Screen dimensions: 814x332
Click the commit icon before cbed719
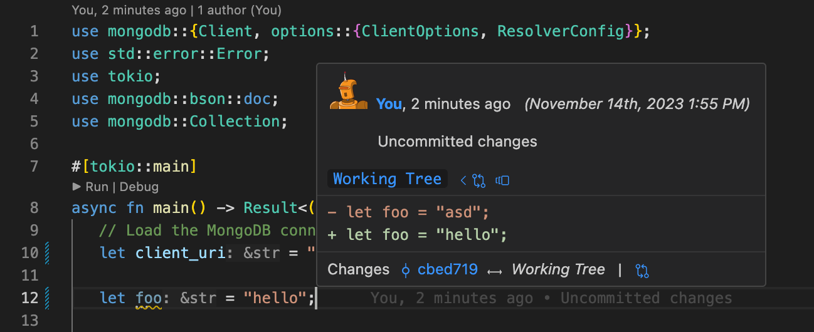tap(406, 271)
